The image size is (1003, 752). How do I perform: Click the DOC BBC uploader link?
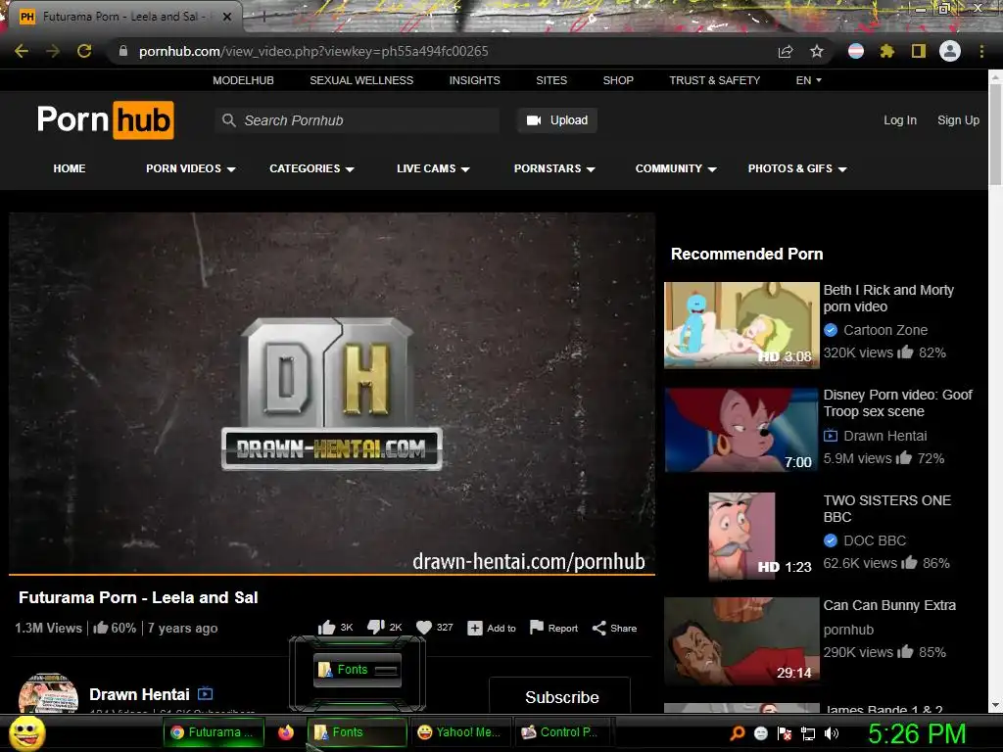[875, 540]
